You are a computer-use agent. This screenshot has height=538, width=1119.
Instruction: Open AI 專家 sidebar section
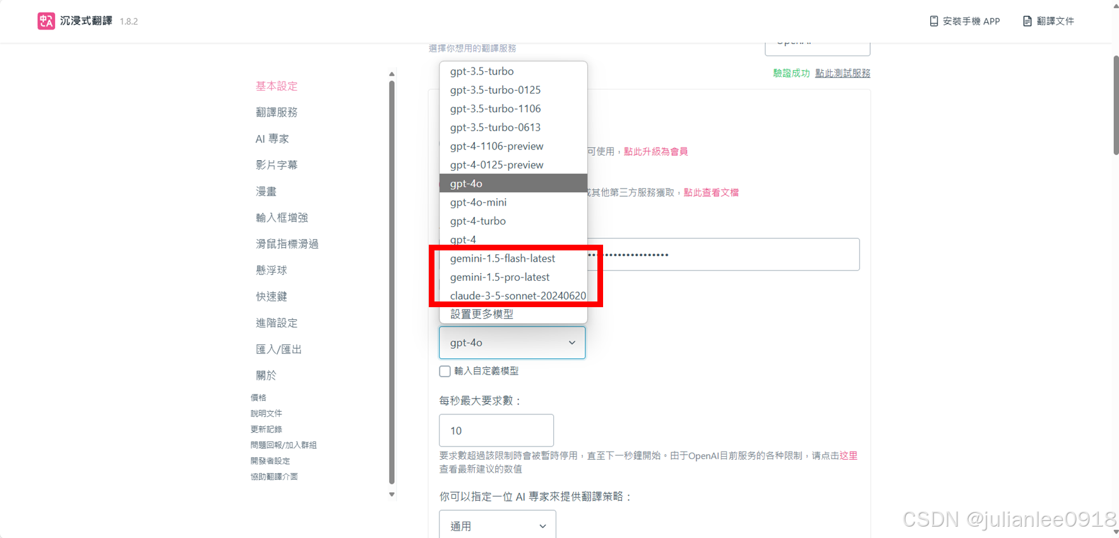pyautogui.click(x=272, y=139)
